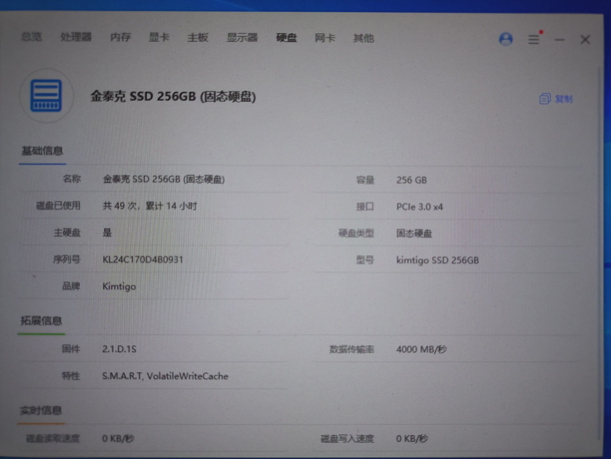Click the features value S.M.A.R.T, VolatileWriteCache
611x459 pixels.
(x=165, y=376)
